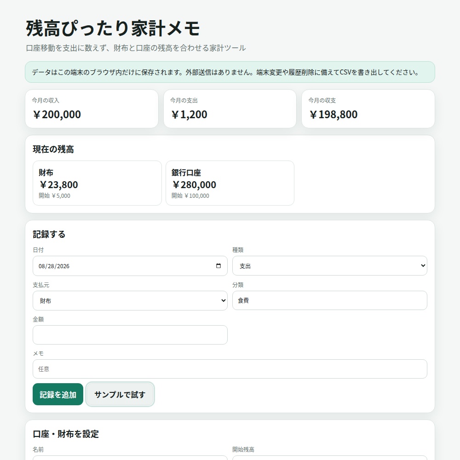This screenshot has height=460, width=460.
Task: Click the 財布 starting balance 開始 ￥5,000
Action: tap(55, 195)
